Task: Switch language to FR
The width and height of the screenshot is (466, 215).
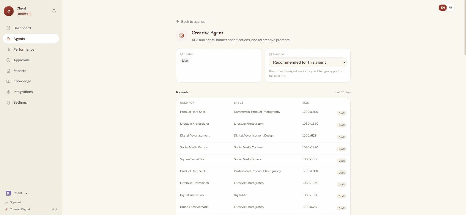Action: coord(450,8)
